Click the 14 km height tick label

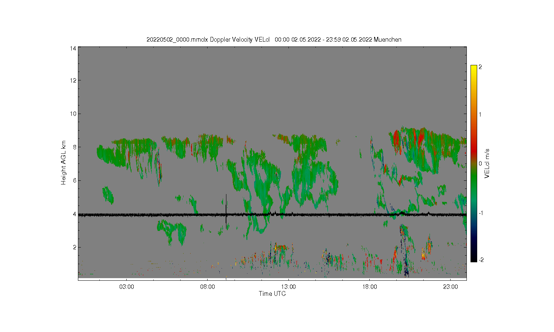(x=73, y=48)
